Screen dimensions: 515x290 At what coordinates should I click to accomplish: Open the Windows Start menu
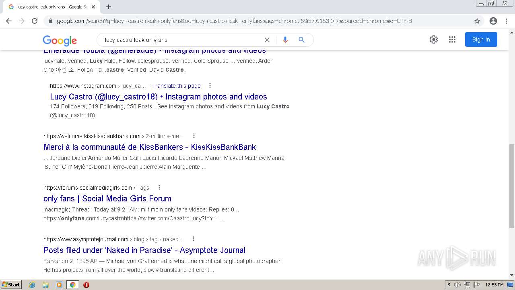11,285
